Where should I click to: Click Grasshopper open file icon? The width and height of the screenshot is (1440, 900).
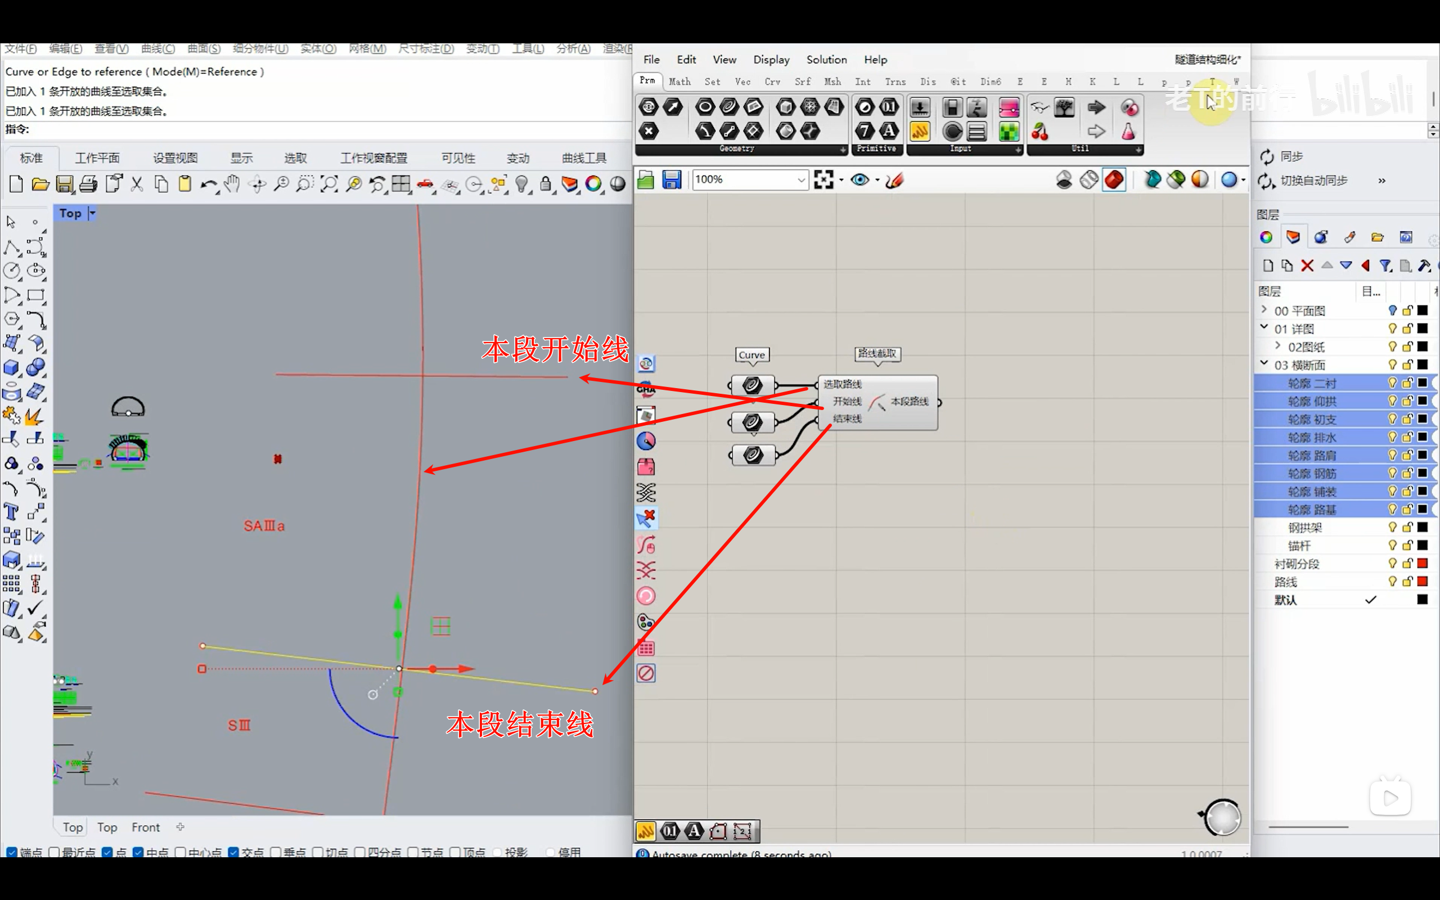[646, 180]
